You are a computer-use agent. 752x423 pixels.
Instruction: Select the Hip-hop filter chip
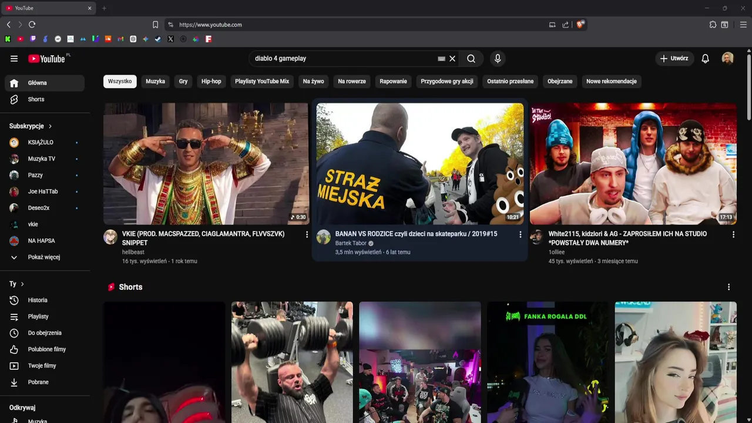coord(211,81)
